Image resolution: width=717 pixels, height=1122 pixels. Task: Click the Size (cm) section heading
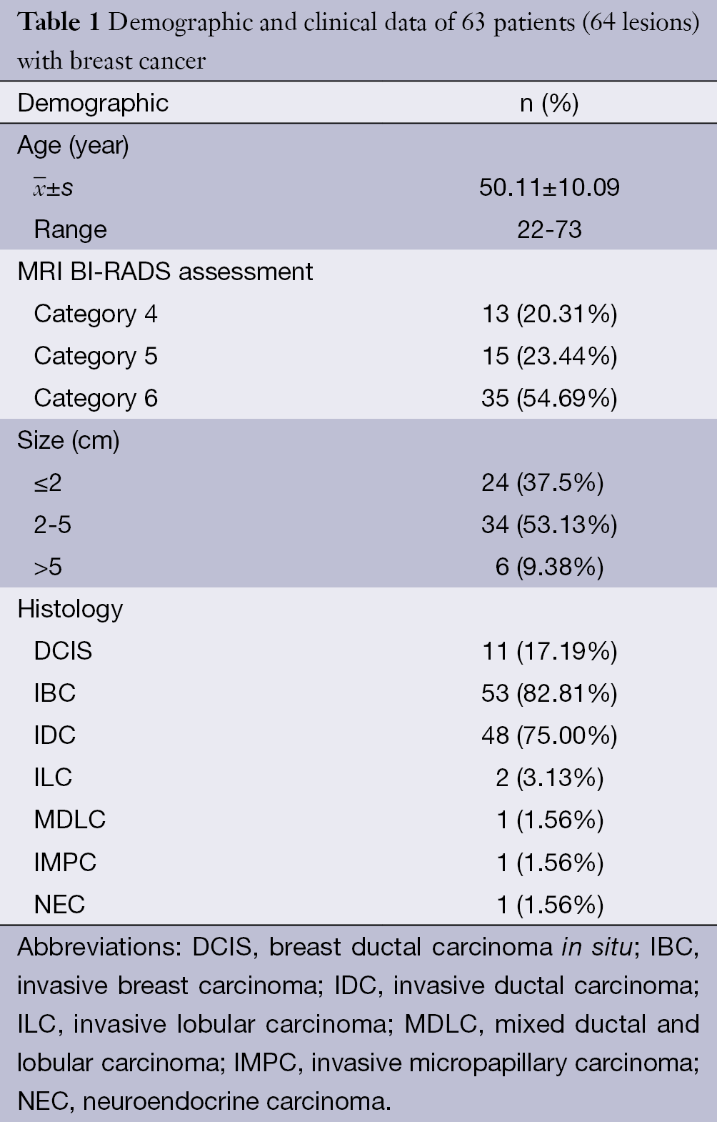pyautogui.click(x=69, y=440)
